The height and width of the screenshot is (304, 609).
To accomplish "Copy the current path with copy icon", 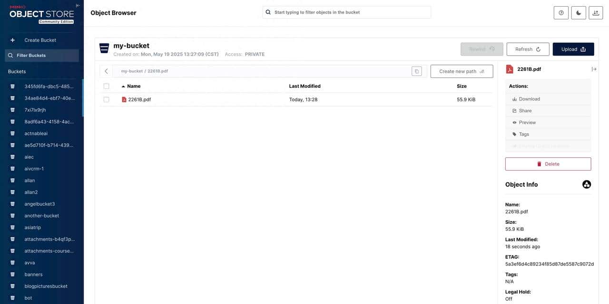I will (x=416, y=71).
